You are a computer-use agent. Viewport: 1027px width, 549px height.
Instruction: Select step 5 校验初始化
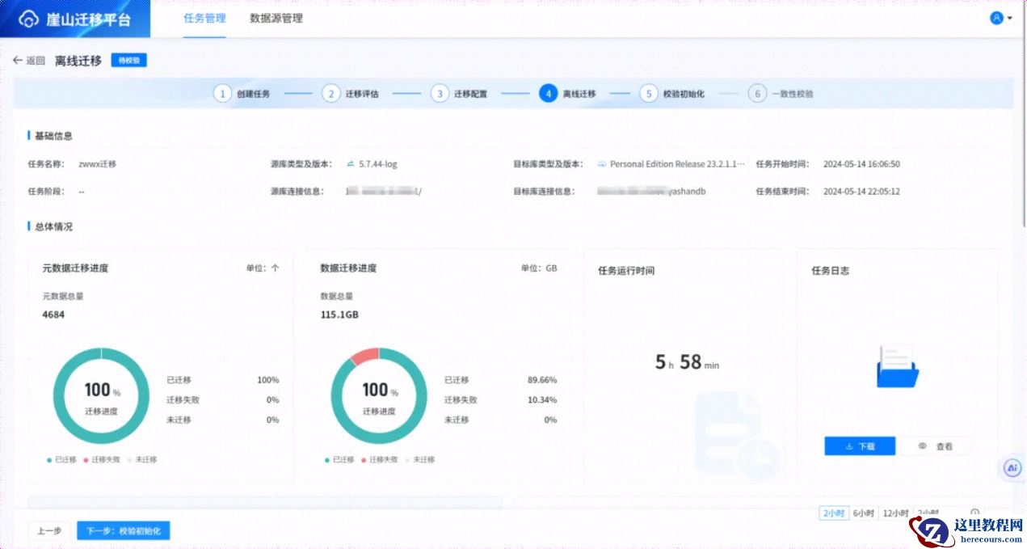[672, 94]
